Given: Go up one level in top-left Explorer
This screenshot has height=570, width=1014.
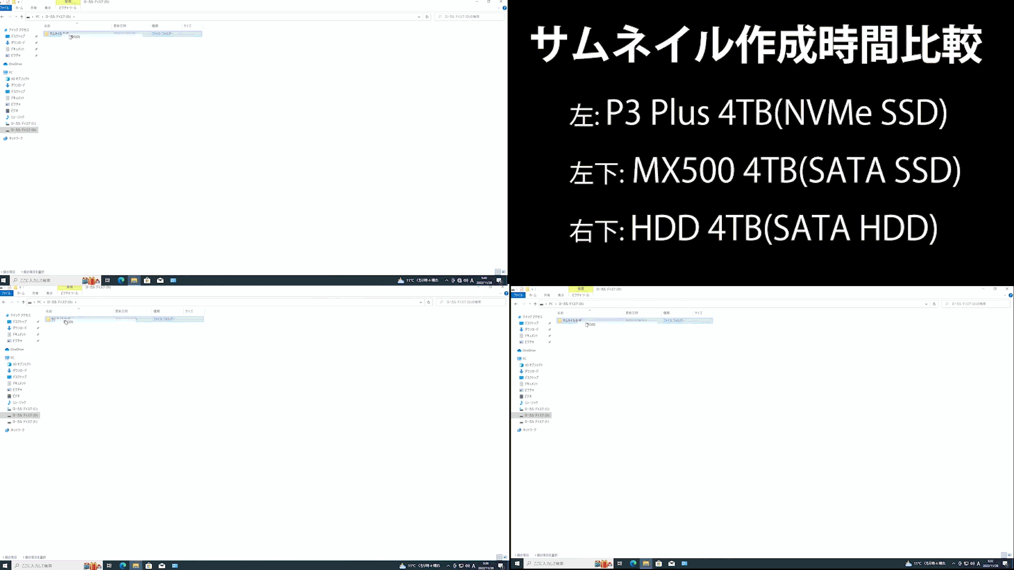Looking at the screenshot, I should [22, 17].
